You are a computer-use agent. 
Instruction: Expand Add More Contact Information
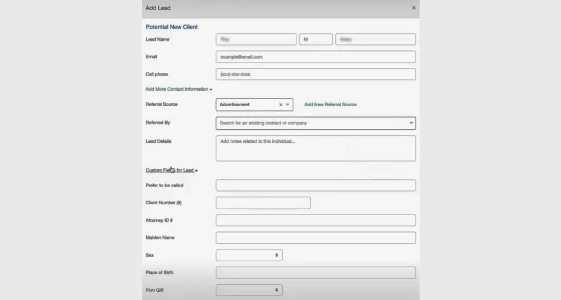click(179, 89)
